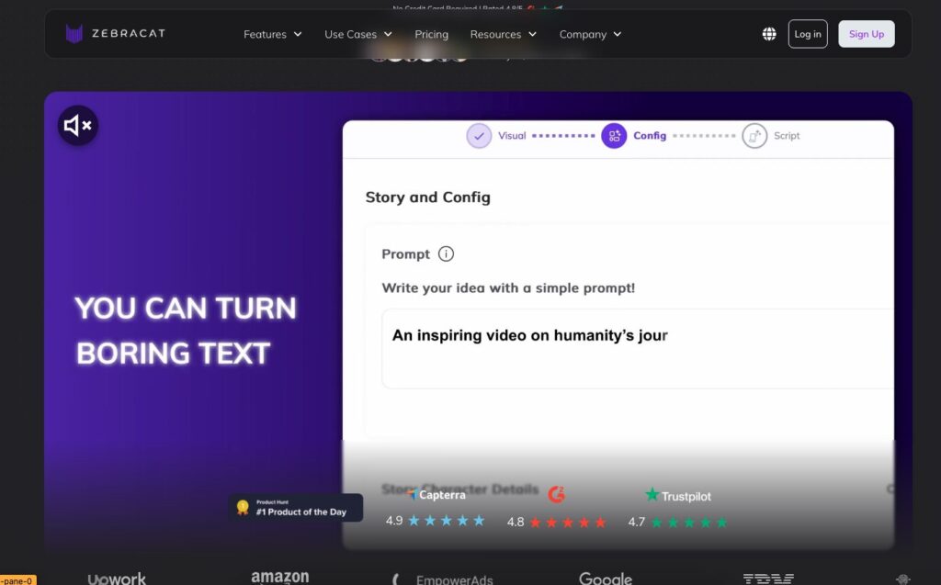Click the Capterra 4.9 star rating
This screenshot has width=941, height=585.
coord(435,520)
